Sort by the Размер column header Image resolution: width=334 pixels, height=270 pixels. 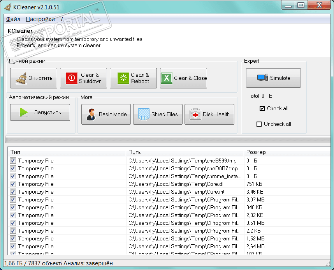point(287,152)
